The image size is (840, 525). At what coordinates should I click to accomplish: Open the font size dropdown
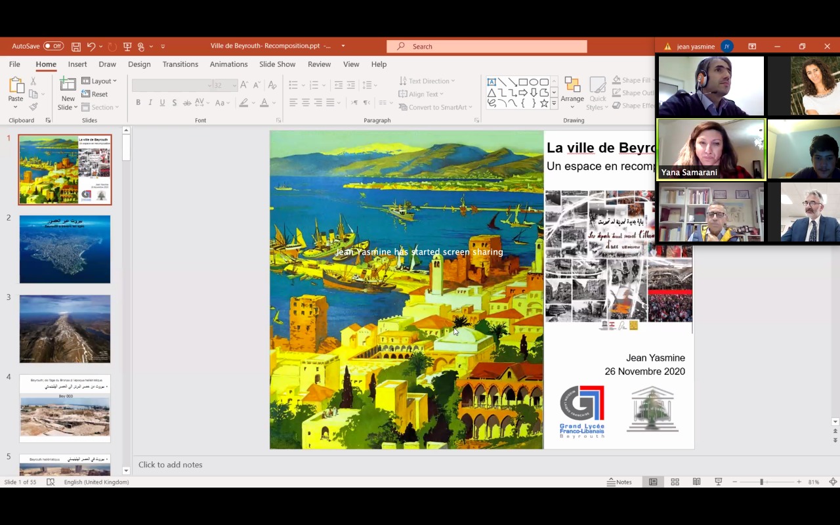(235, 85)
